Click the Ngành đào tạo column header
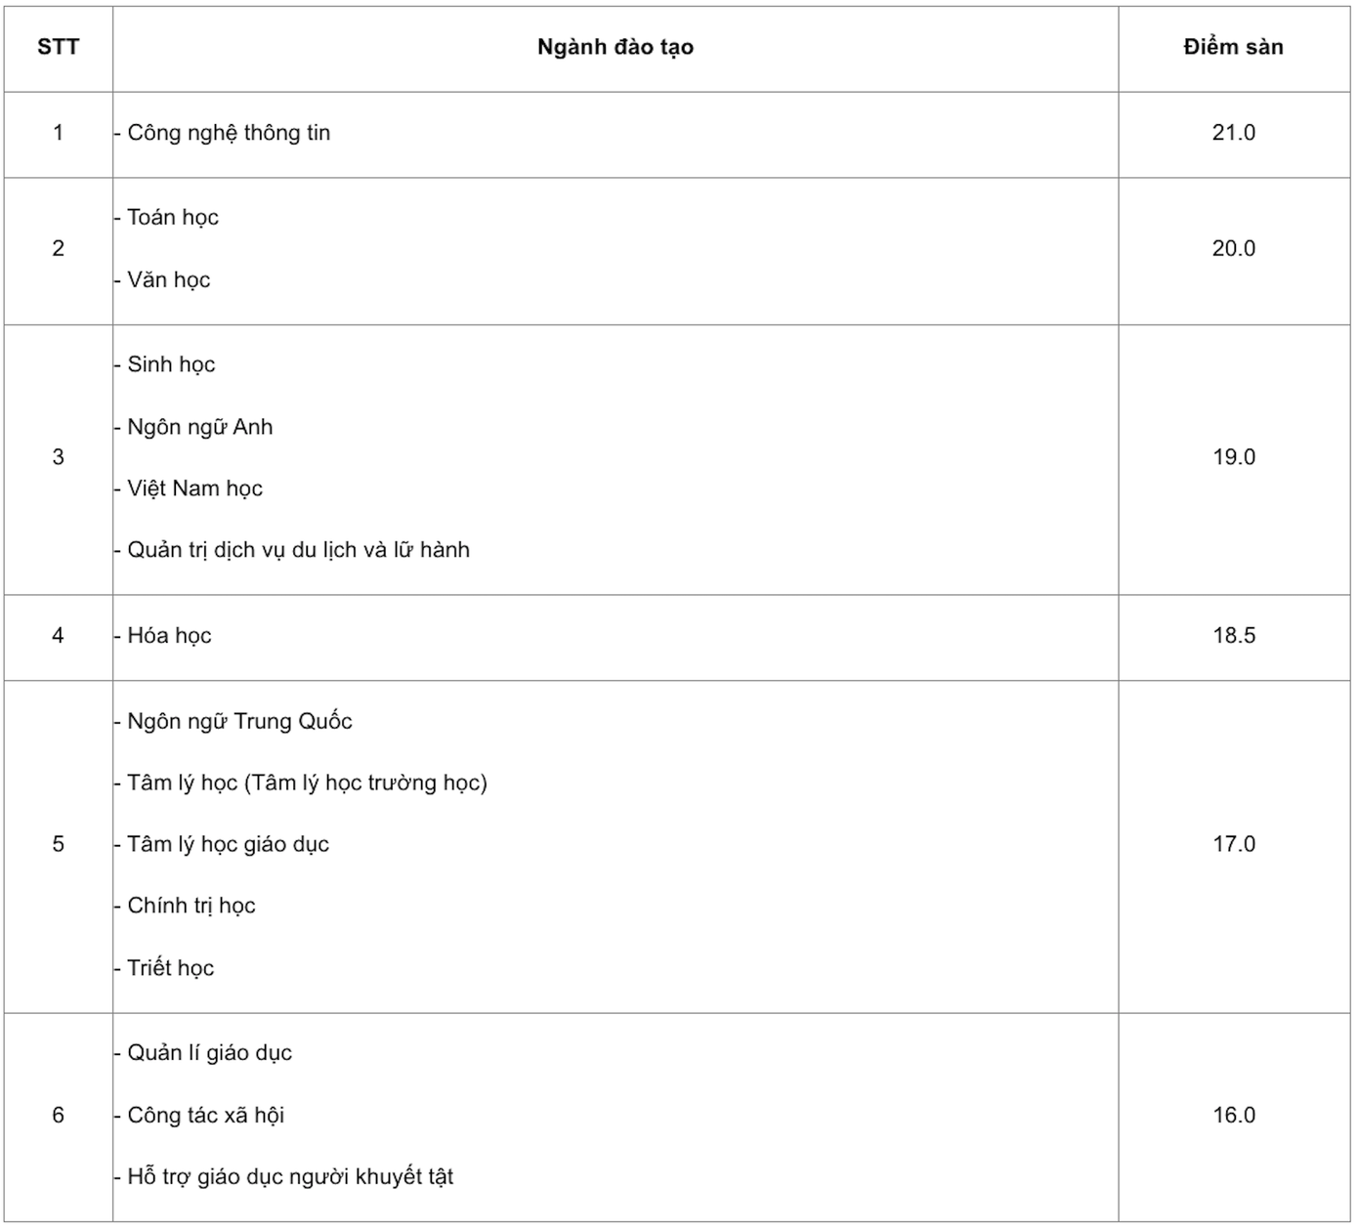 pos(615,47)
